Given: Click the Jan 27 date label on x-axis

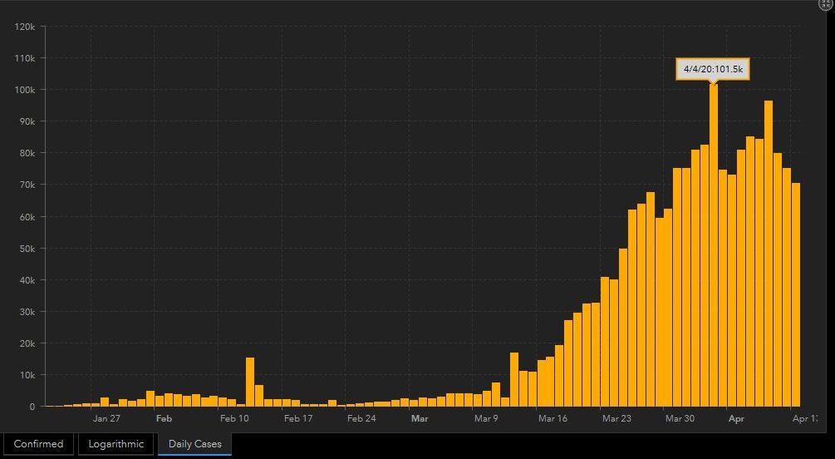Looking at the screenshot, I should click(106, 419).
